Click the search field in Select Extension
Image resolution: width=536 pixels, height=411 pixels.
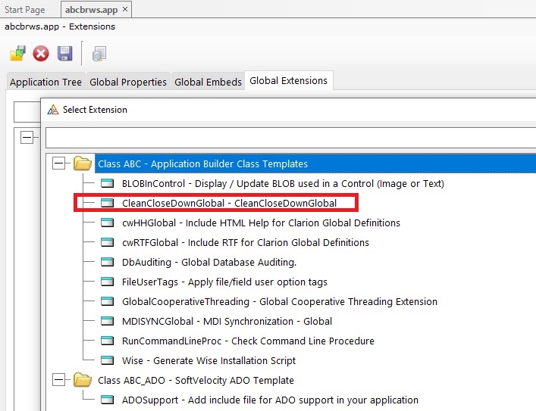(x=288, y=138)
